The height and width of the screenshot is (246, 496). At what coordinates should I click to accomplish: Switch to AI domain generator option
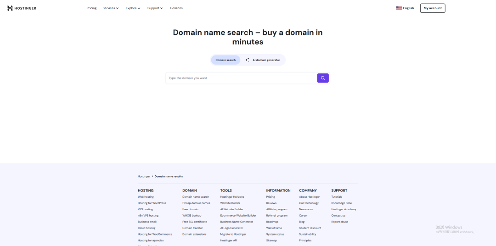(x=266, y=60)
